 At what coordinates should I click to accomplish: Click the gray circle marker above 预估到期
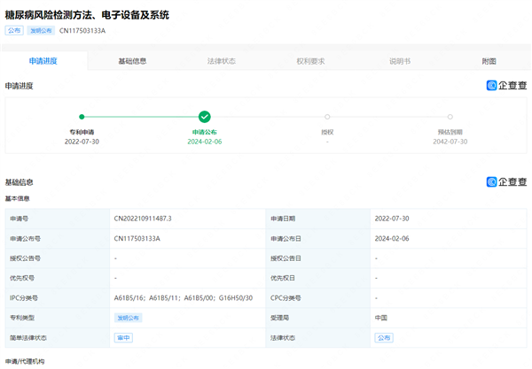[x=450, y=116]
